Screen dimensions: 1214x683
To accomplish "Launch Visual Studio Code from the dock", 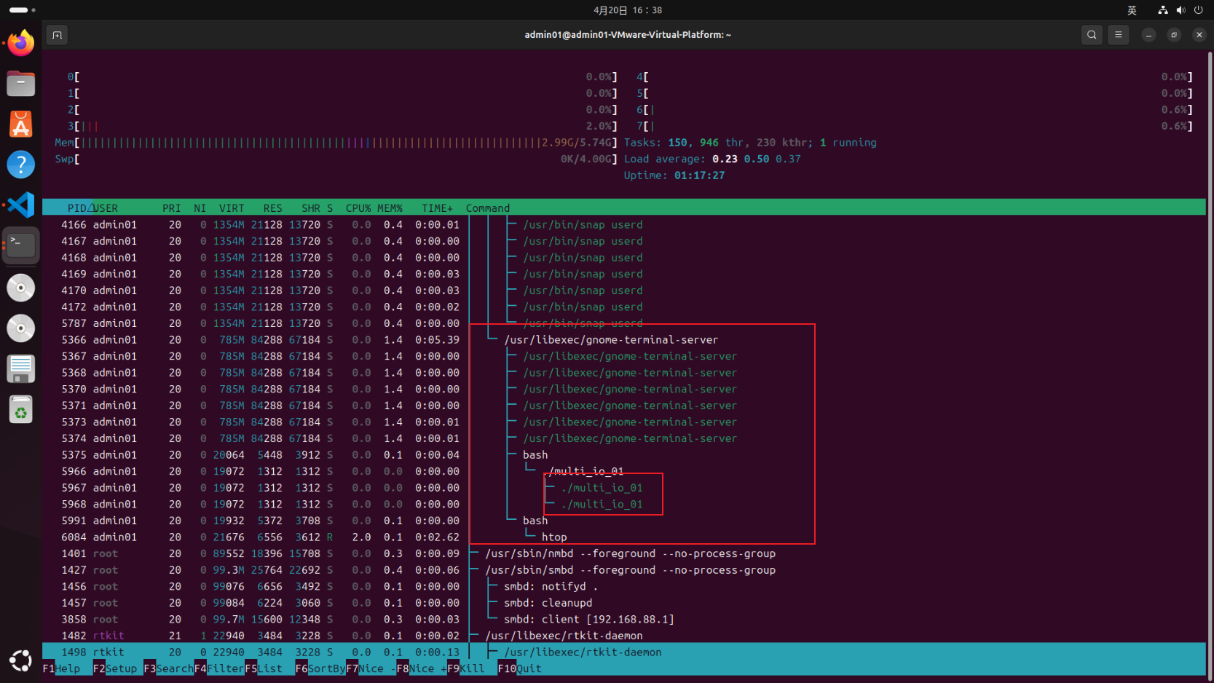I will point(20,205).
